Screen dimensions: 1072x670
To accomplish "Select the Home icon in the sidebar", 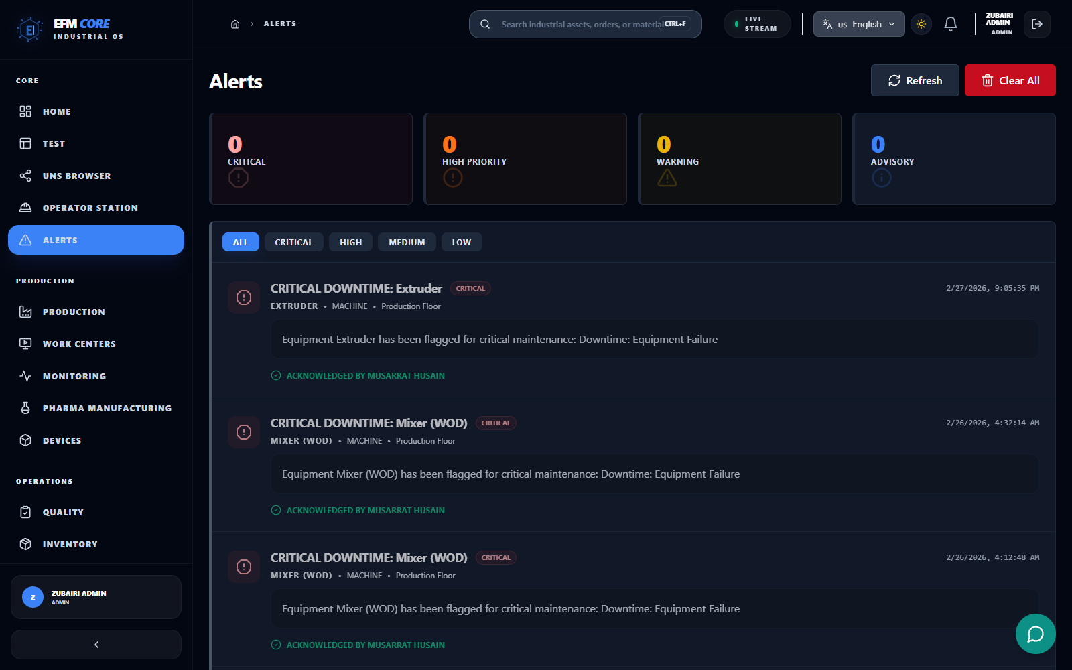I will pos(25,111).
